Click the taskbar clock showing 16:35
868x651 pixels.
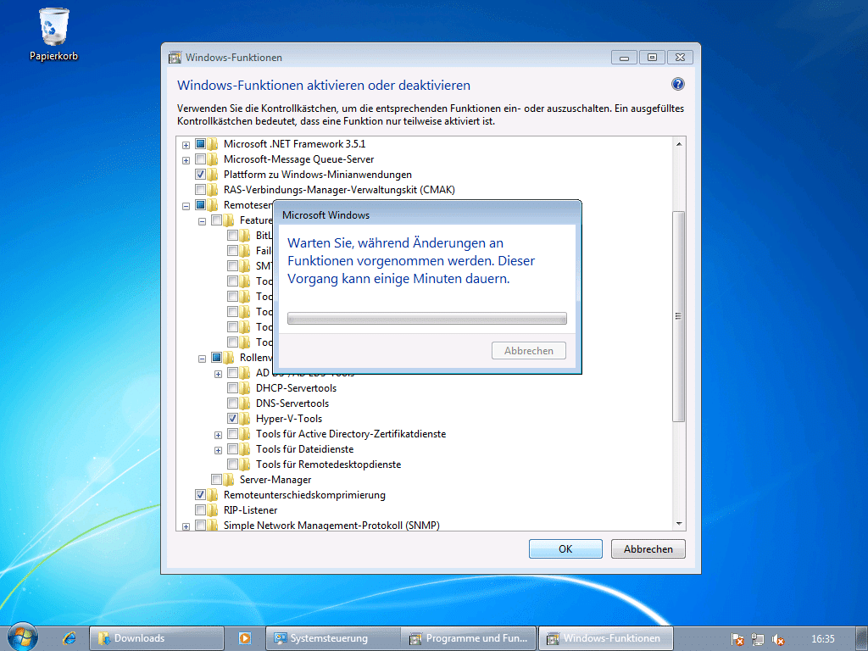click(822, 639)
